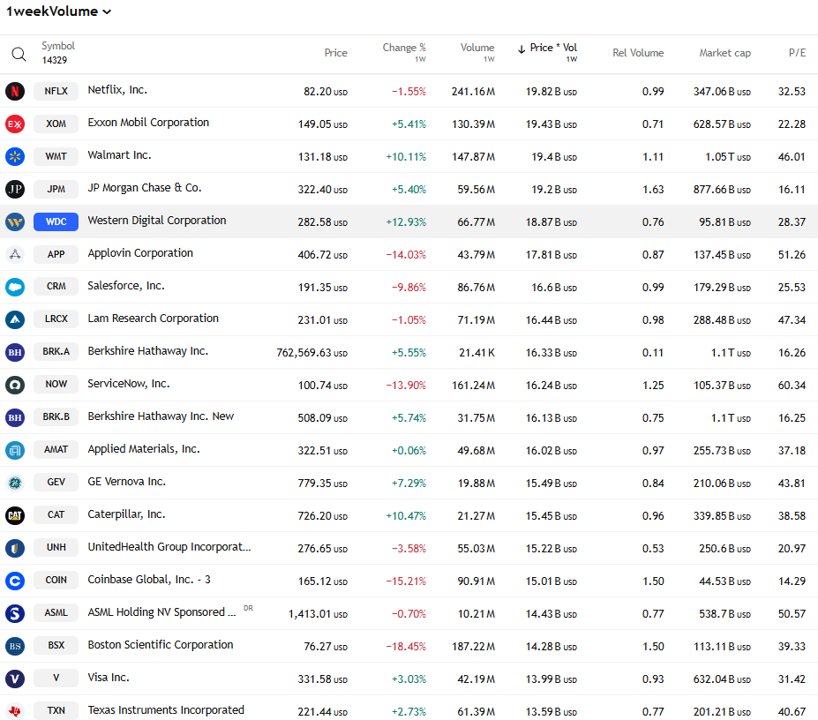Click the DR tag beside ASML Holding
The image size is (818, 720).
coord(248,608)
